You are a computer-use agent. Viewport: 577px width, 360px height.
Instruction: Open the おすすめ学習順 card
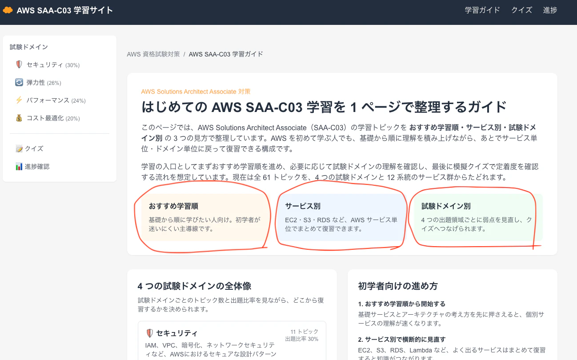[x=206, y=217]
